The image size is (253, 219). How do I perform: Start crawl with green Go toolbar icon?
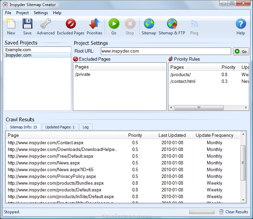[x=114, y=24]
